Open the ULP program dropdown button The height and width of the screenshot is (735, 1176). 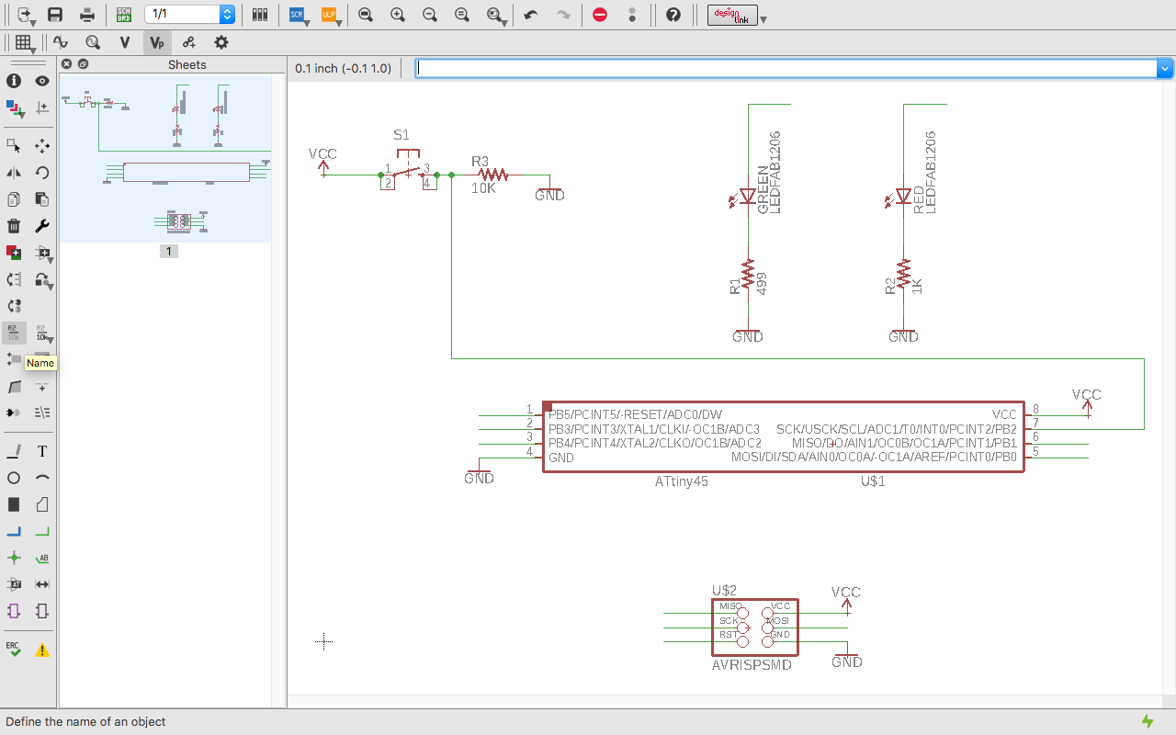330,15
